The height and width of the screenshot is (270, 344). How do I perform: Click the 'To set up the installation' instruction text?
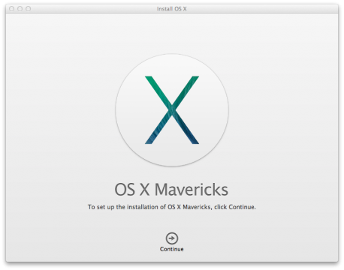click(x=172, y=207)
